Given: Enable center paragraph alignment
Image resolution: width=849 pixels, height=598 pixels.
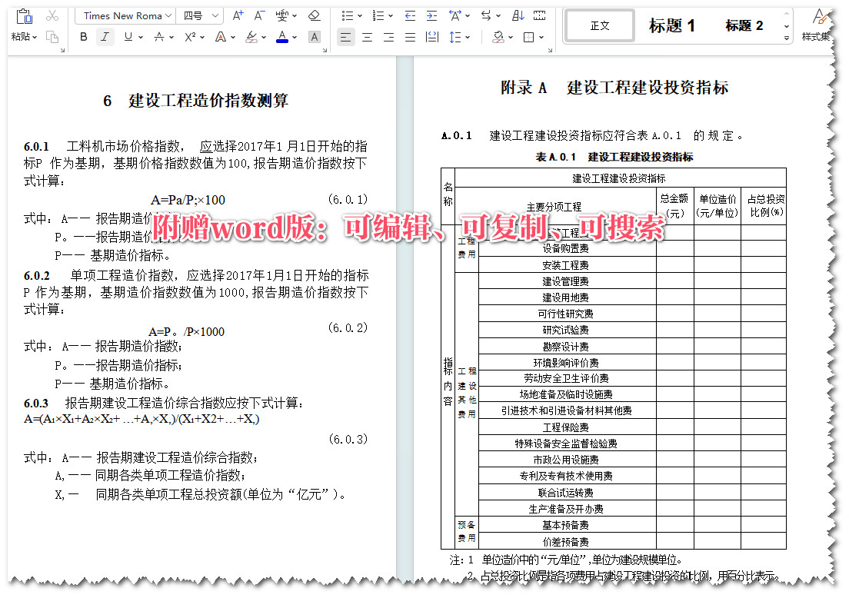Looking at the screenshot, I should click(x=368, y=36).
